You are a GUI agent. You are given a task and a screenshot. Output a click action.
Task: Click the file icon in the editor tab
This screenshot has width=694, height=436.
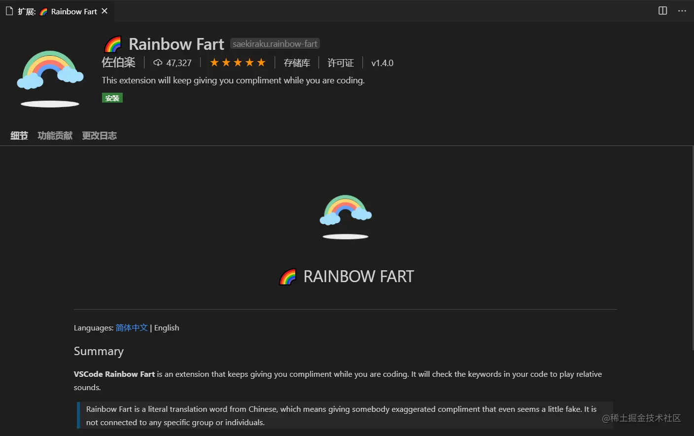pyautogui.click(x=9, y=11)
